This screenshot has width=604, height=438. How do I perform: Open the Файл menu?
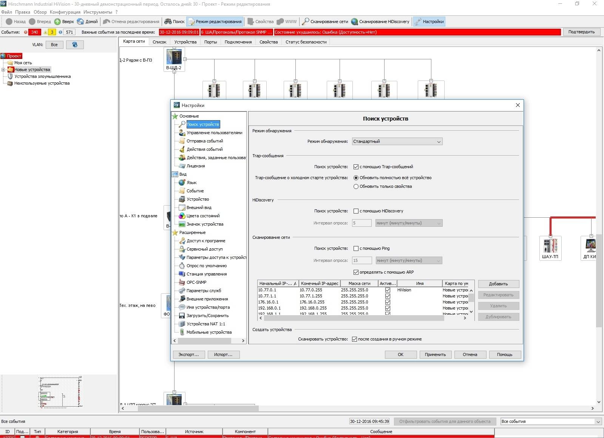6,12
